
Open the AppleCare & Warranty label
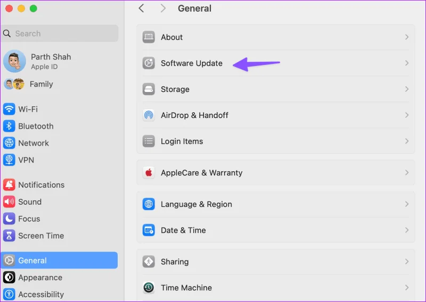(x=202, y=173)
